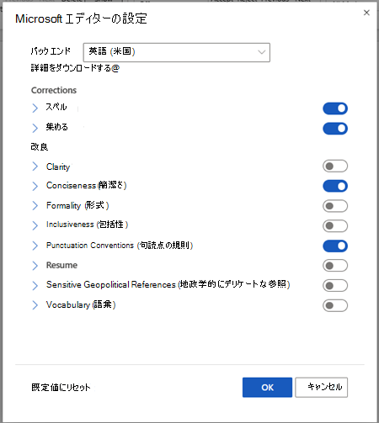
Task: Click 既定値にリセット to restore defaults
Action: (x=61, y=388)
